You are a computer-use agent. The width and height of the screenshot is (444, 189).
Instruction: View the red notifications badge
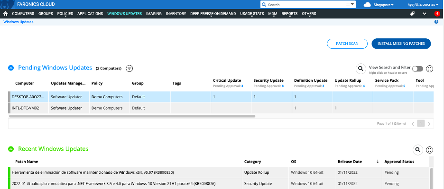point(437,14)
